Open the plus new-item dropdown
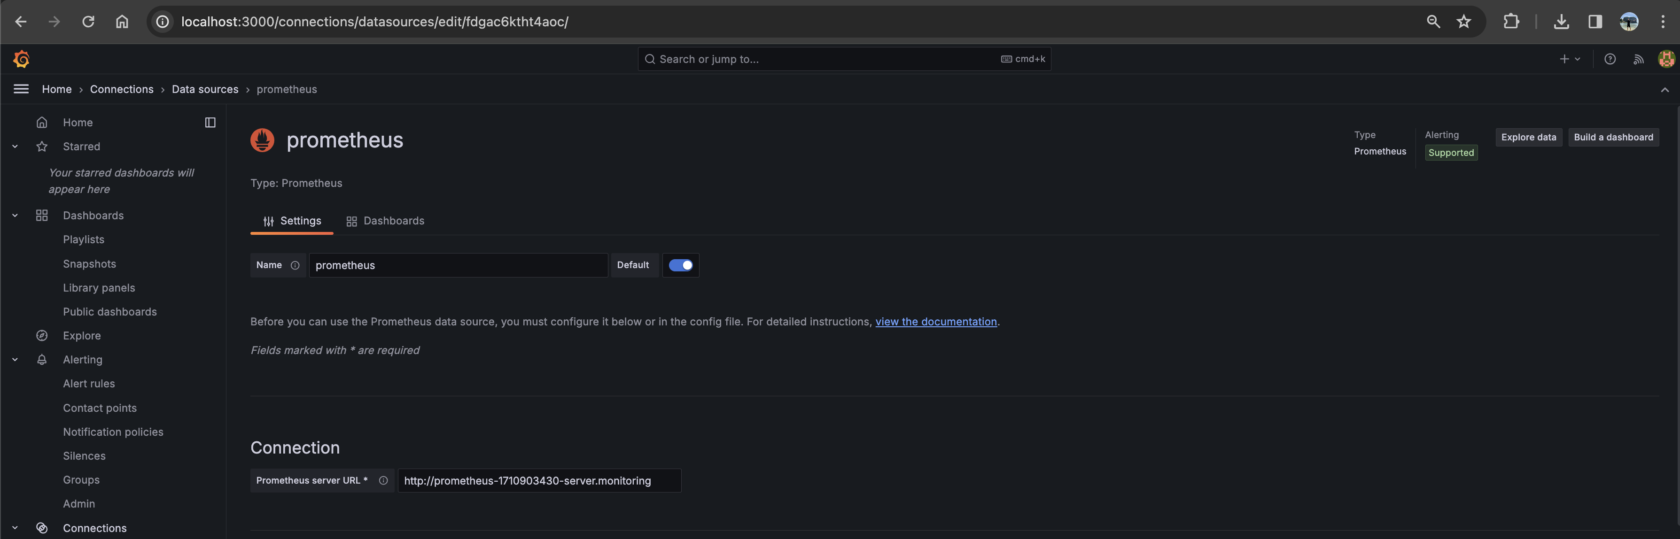1680x539 pixels. pyautogui.click(x=1569, y=59)
